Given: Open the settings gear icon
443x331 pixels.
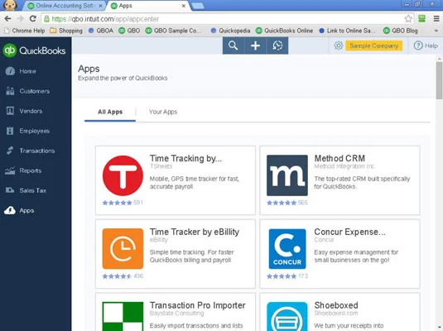Looking at the screenshot, I should coord(338,46).
